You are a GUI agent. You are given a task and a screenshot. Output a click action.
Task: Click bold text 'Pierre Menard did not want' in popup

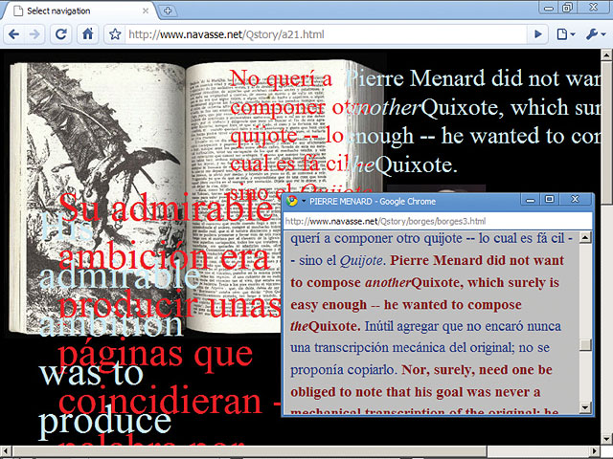click(x=477, y=260)
